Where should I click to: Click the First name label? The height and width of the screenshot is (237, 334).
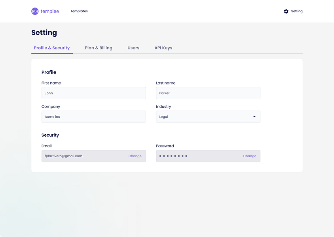coord(51,83)
